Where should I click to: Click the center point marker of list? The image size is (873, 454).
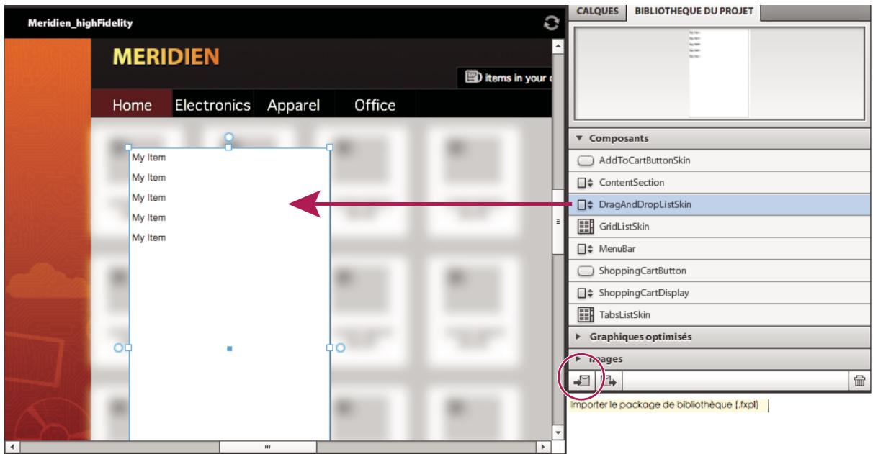[x=229, y=348]
